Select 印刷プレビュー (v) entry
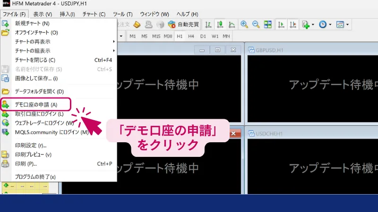The image size is (378, 212). [58, 155]
